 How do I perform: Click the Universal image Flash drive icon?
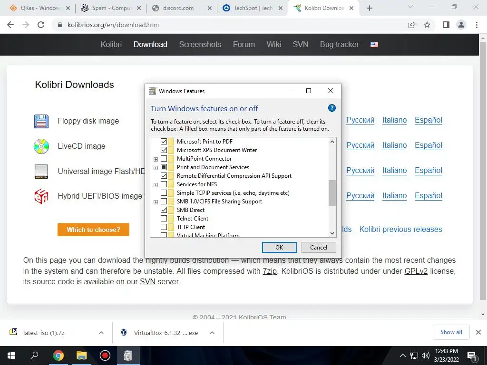pos(41,171)
